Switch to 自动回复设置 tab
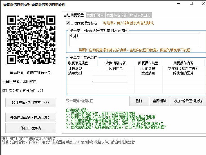 (x=74, y=15)
